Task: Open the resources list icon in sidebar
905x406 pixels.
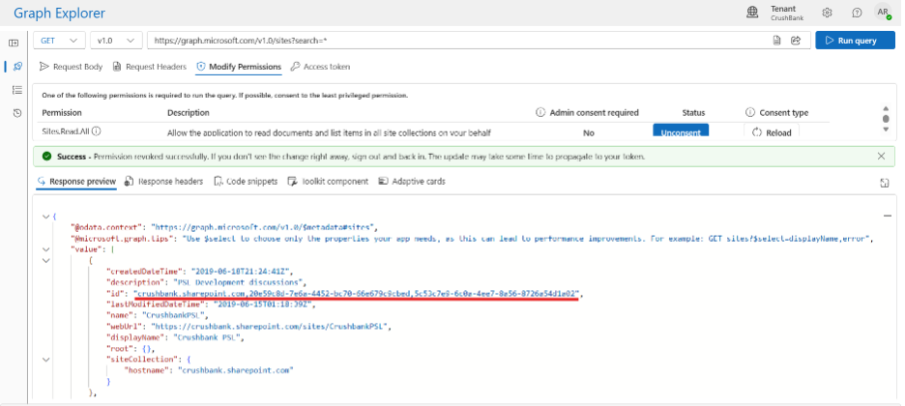Action: click(17, 89)
